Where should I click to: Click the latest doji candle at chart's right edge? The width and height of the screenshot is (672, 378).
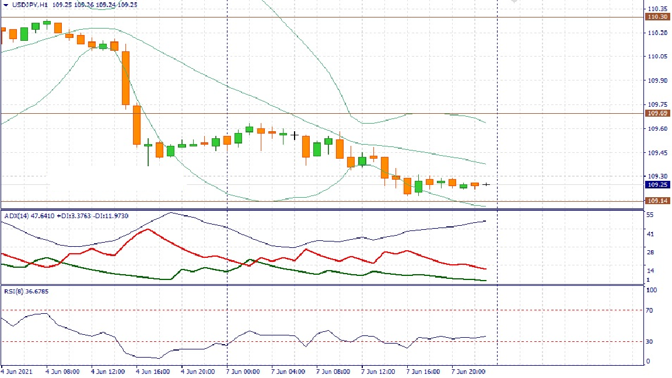tap(486, 184)
